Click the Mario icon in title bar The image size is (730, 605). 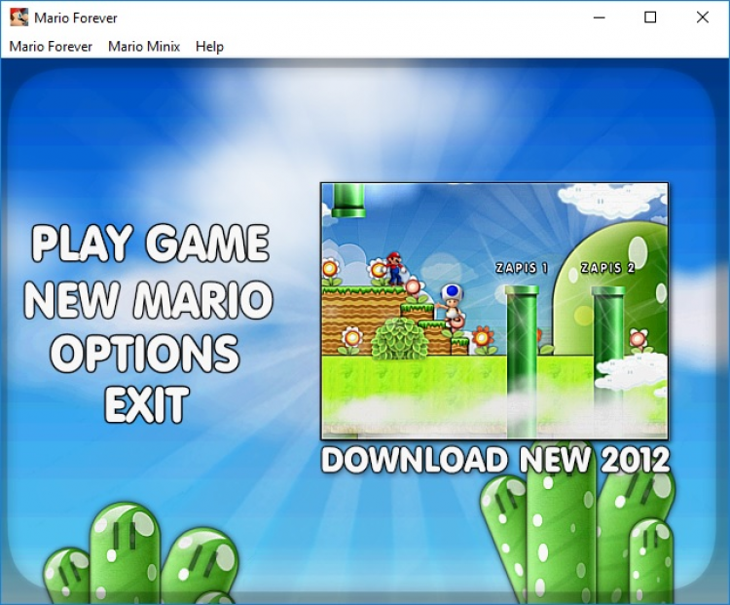click(18, 18)
